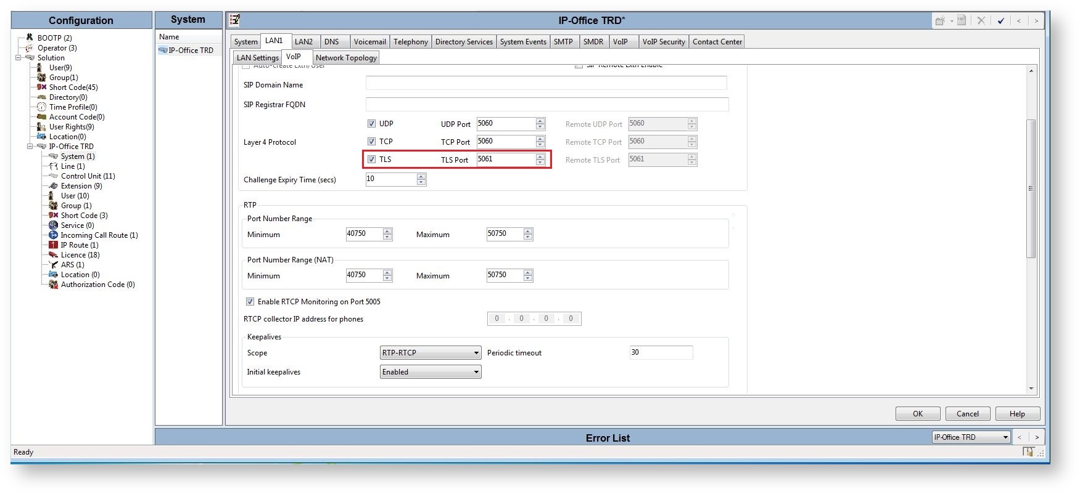The width and height of the screenshot is (1080, 494).
Task: Switch to the LAN2 tab
Action: coord(303,41)
